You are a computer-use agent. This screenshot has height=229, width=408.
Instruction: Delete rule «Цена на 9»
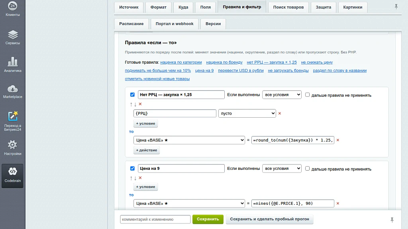coord(140,178)
